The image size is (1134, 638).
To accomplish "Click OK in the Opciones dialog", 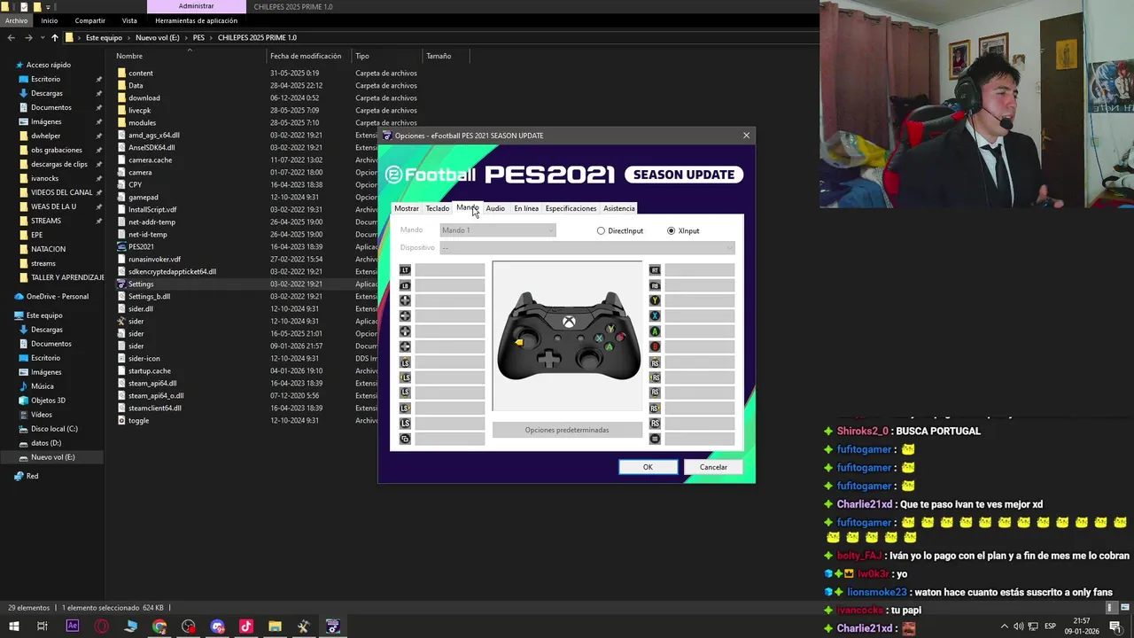I will (x=648, y=467).
